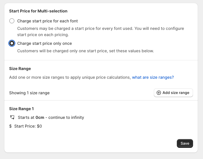Viewport: 203px width, 159px height.
Task: Click the resize arrows icon in Size Range 1
Action: click(x=12, y=117)
